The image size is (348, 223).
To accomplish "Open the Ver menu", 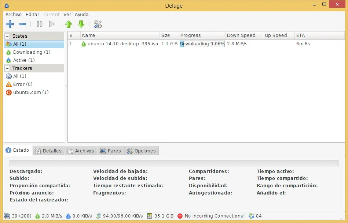I will [67, 14].
